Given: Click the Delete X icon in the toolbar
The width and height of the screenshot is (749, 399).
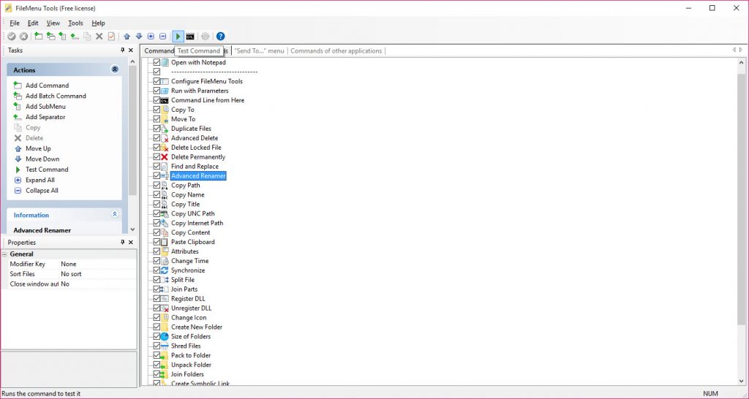Looking at the screenshot, I should coord(99,37).
